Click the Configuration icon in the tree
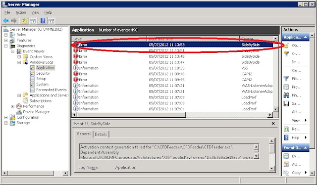 [12, 117]
